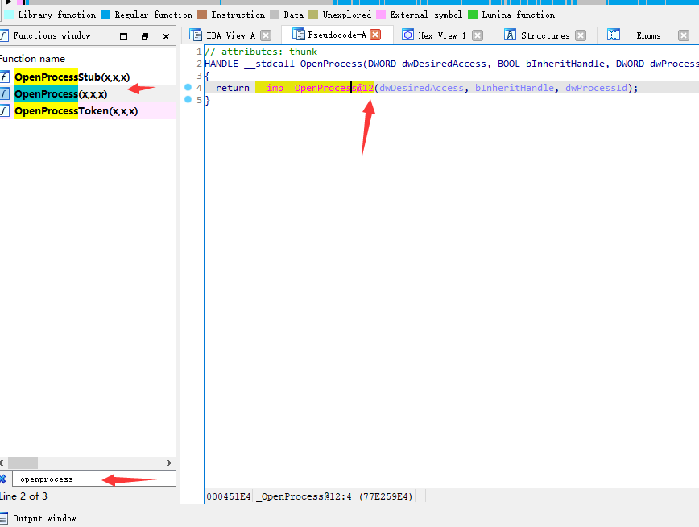
Task: Close the IDA View-A tab
Action: [266, 35]
